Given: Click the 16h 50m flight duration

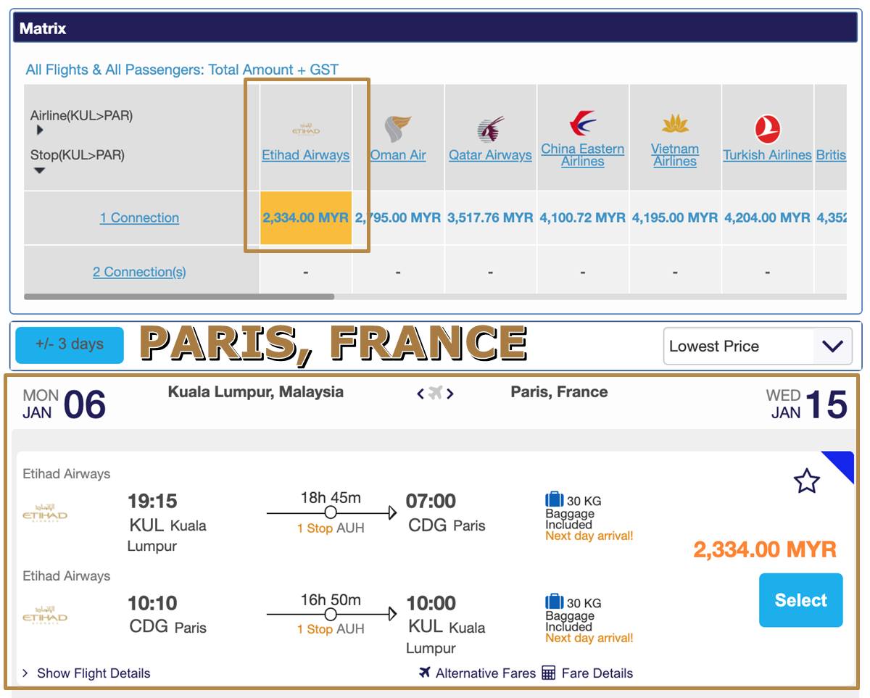Looking at the screenshot, I should (x=331, y=600).
